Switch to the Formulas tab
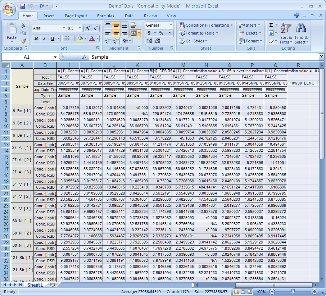The height and width of the screenshot is (296, 326). coord(105,16)
